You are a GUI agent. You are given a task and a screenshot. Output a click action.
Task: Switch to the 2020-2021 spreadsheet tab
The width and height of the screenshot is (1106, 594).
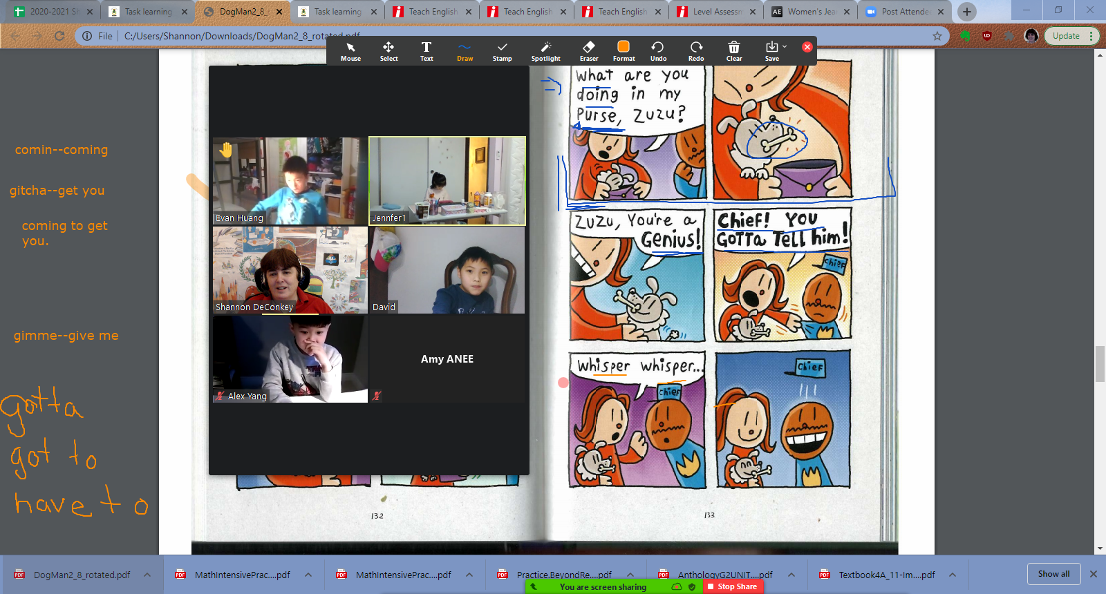[x=52, y=12]
